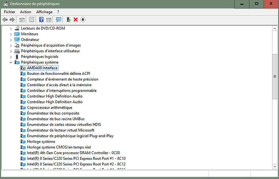Screen dimensions: 279x179
Task: Click the Device Manager title bar icon
Action: point(6,3)
